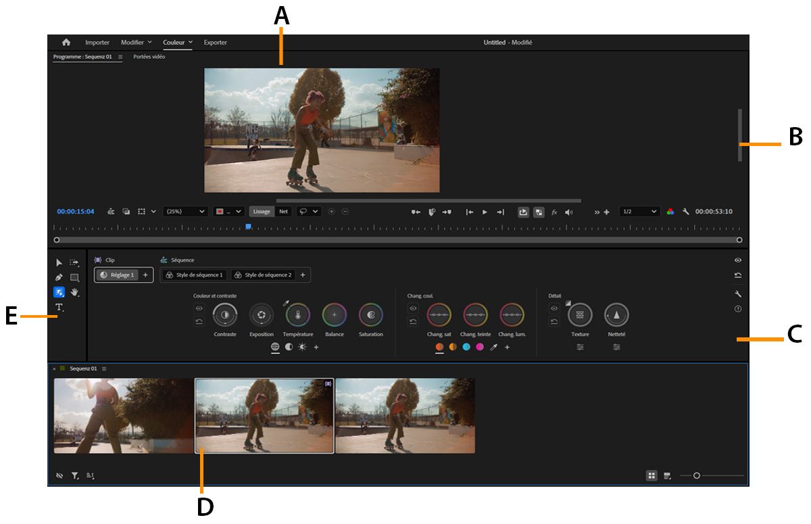Click the Netteté adjustment icon
811x524 pixels.
coord(616,313)
